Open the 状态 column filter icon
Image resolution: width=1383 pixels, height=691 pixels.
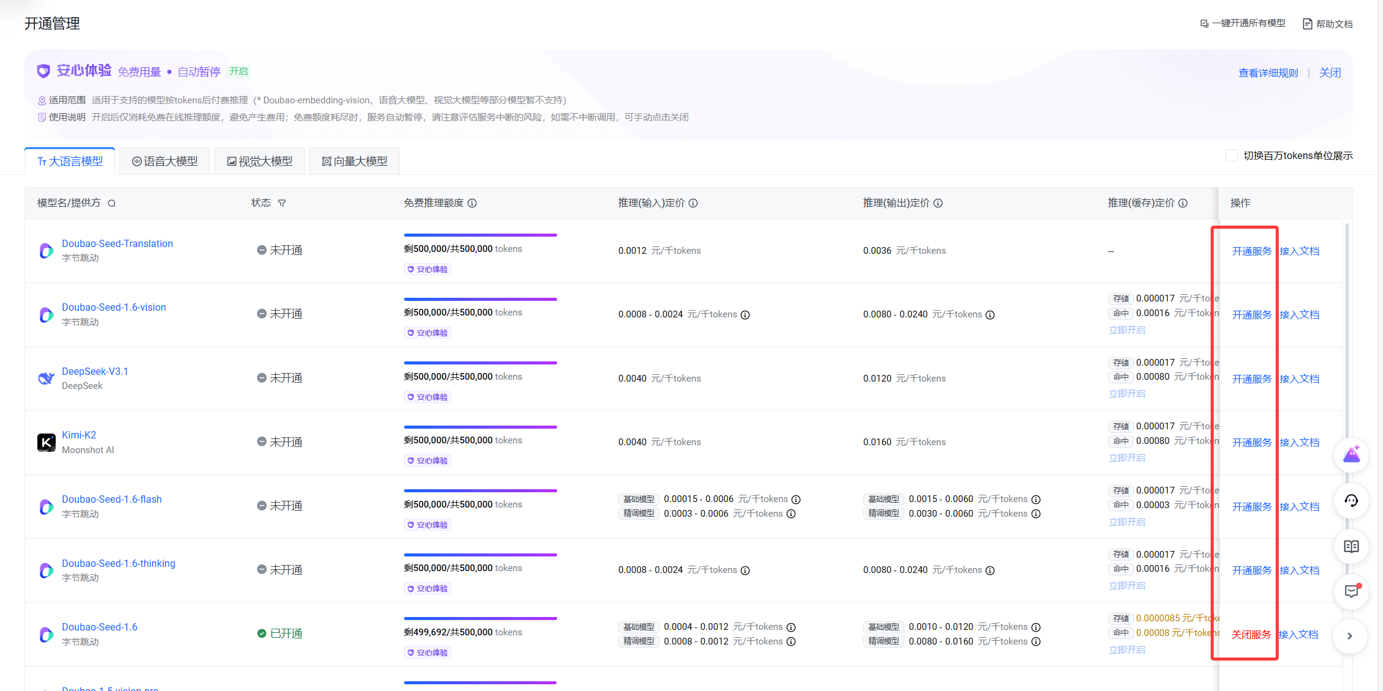click(x=282, y=204)
